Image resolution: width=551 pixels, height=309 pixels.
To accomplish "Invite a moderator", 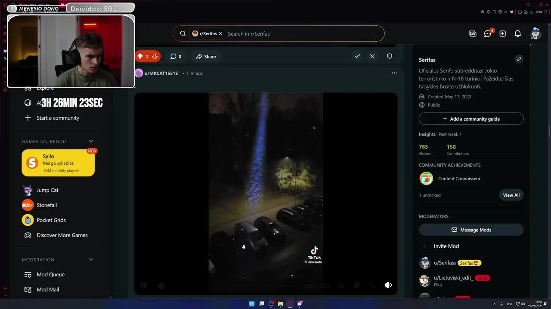I will click(x=446, y=246).
